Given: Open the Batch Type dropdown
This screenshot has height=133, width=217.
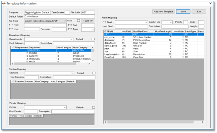Looking at the screenshot, I should pos(167,22).
